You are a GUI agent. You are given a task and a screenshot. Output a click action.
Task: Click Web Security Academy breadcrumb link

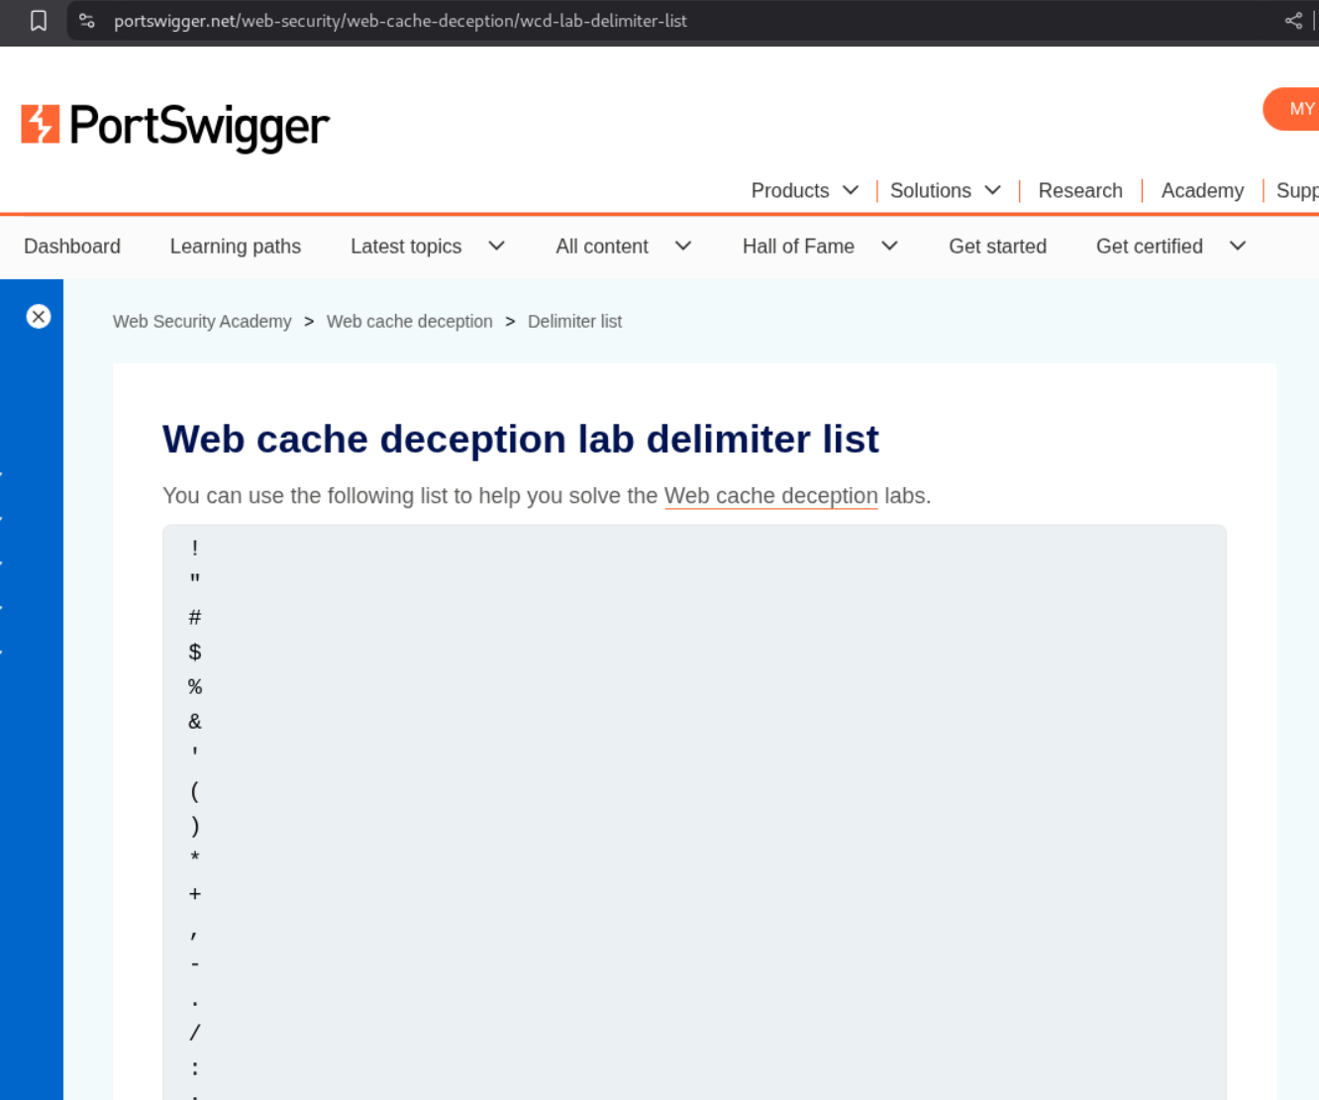tap(202, 322)
